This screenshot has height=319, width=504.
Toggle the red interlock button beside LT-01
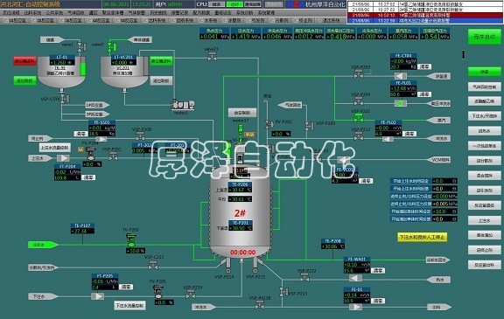coord(25,60)
